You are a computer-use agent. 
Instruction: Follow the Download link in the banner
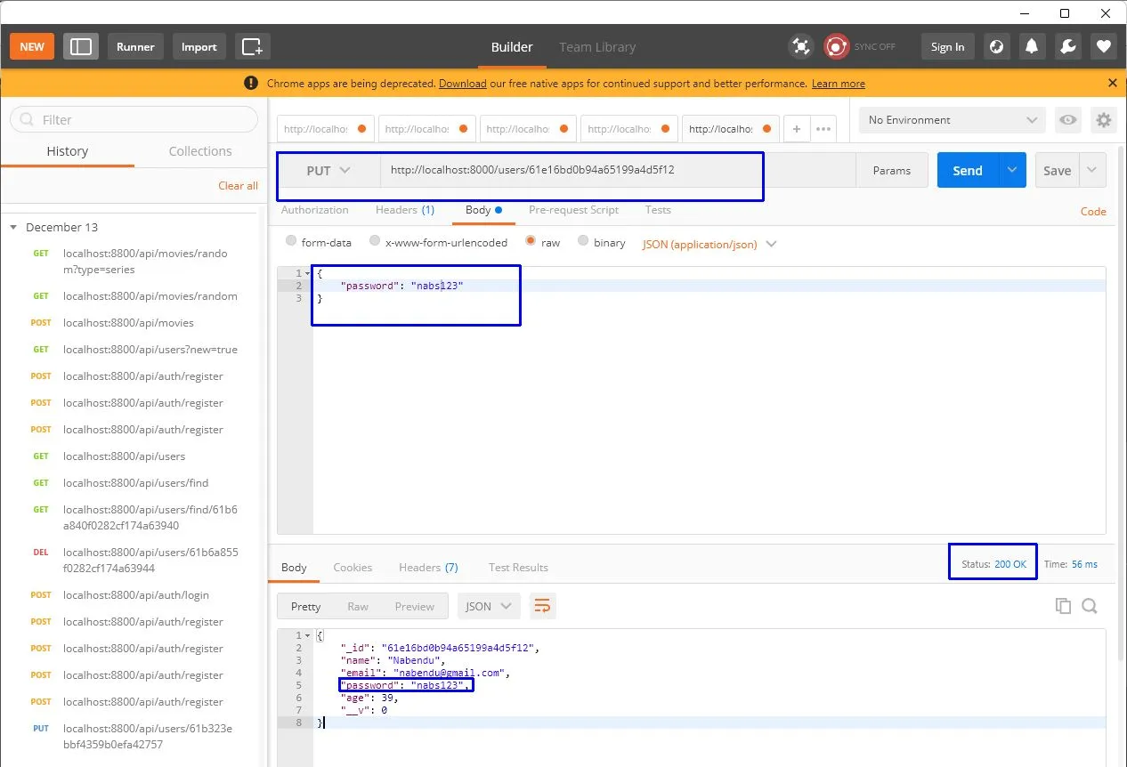click(x=462, y=84)
